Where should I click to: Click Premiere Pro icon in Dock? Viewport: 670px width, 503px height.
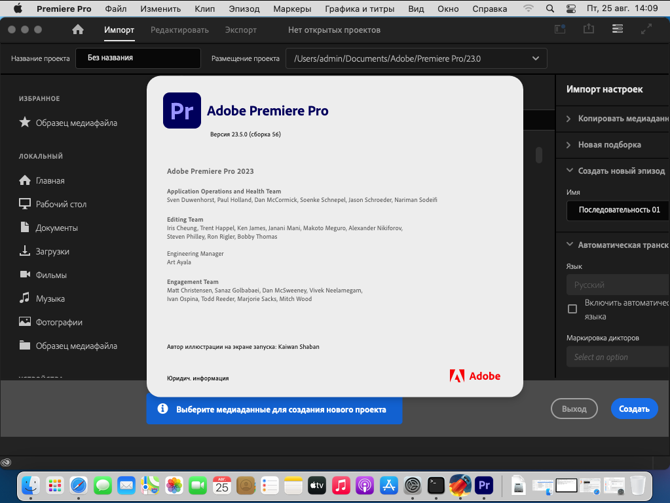(484, 485)
